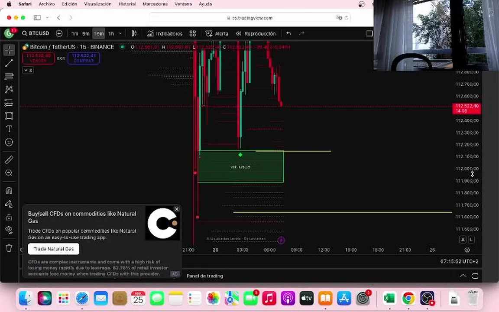The image size is (499, 312).
Task: Open Excel from the Dock
Action: click(389, 298)
